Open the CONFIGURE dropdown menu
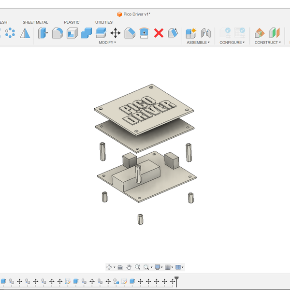The image size is (290, 290). click(232, 43)
